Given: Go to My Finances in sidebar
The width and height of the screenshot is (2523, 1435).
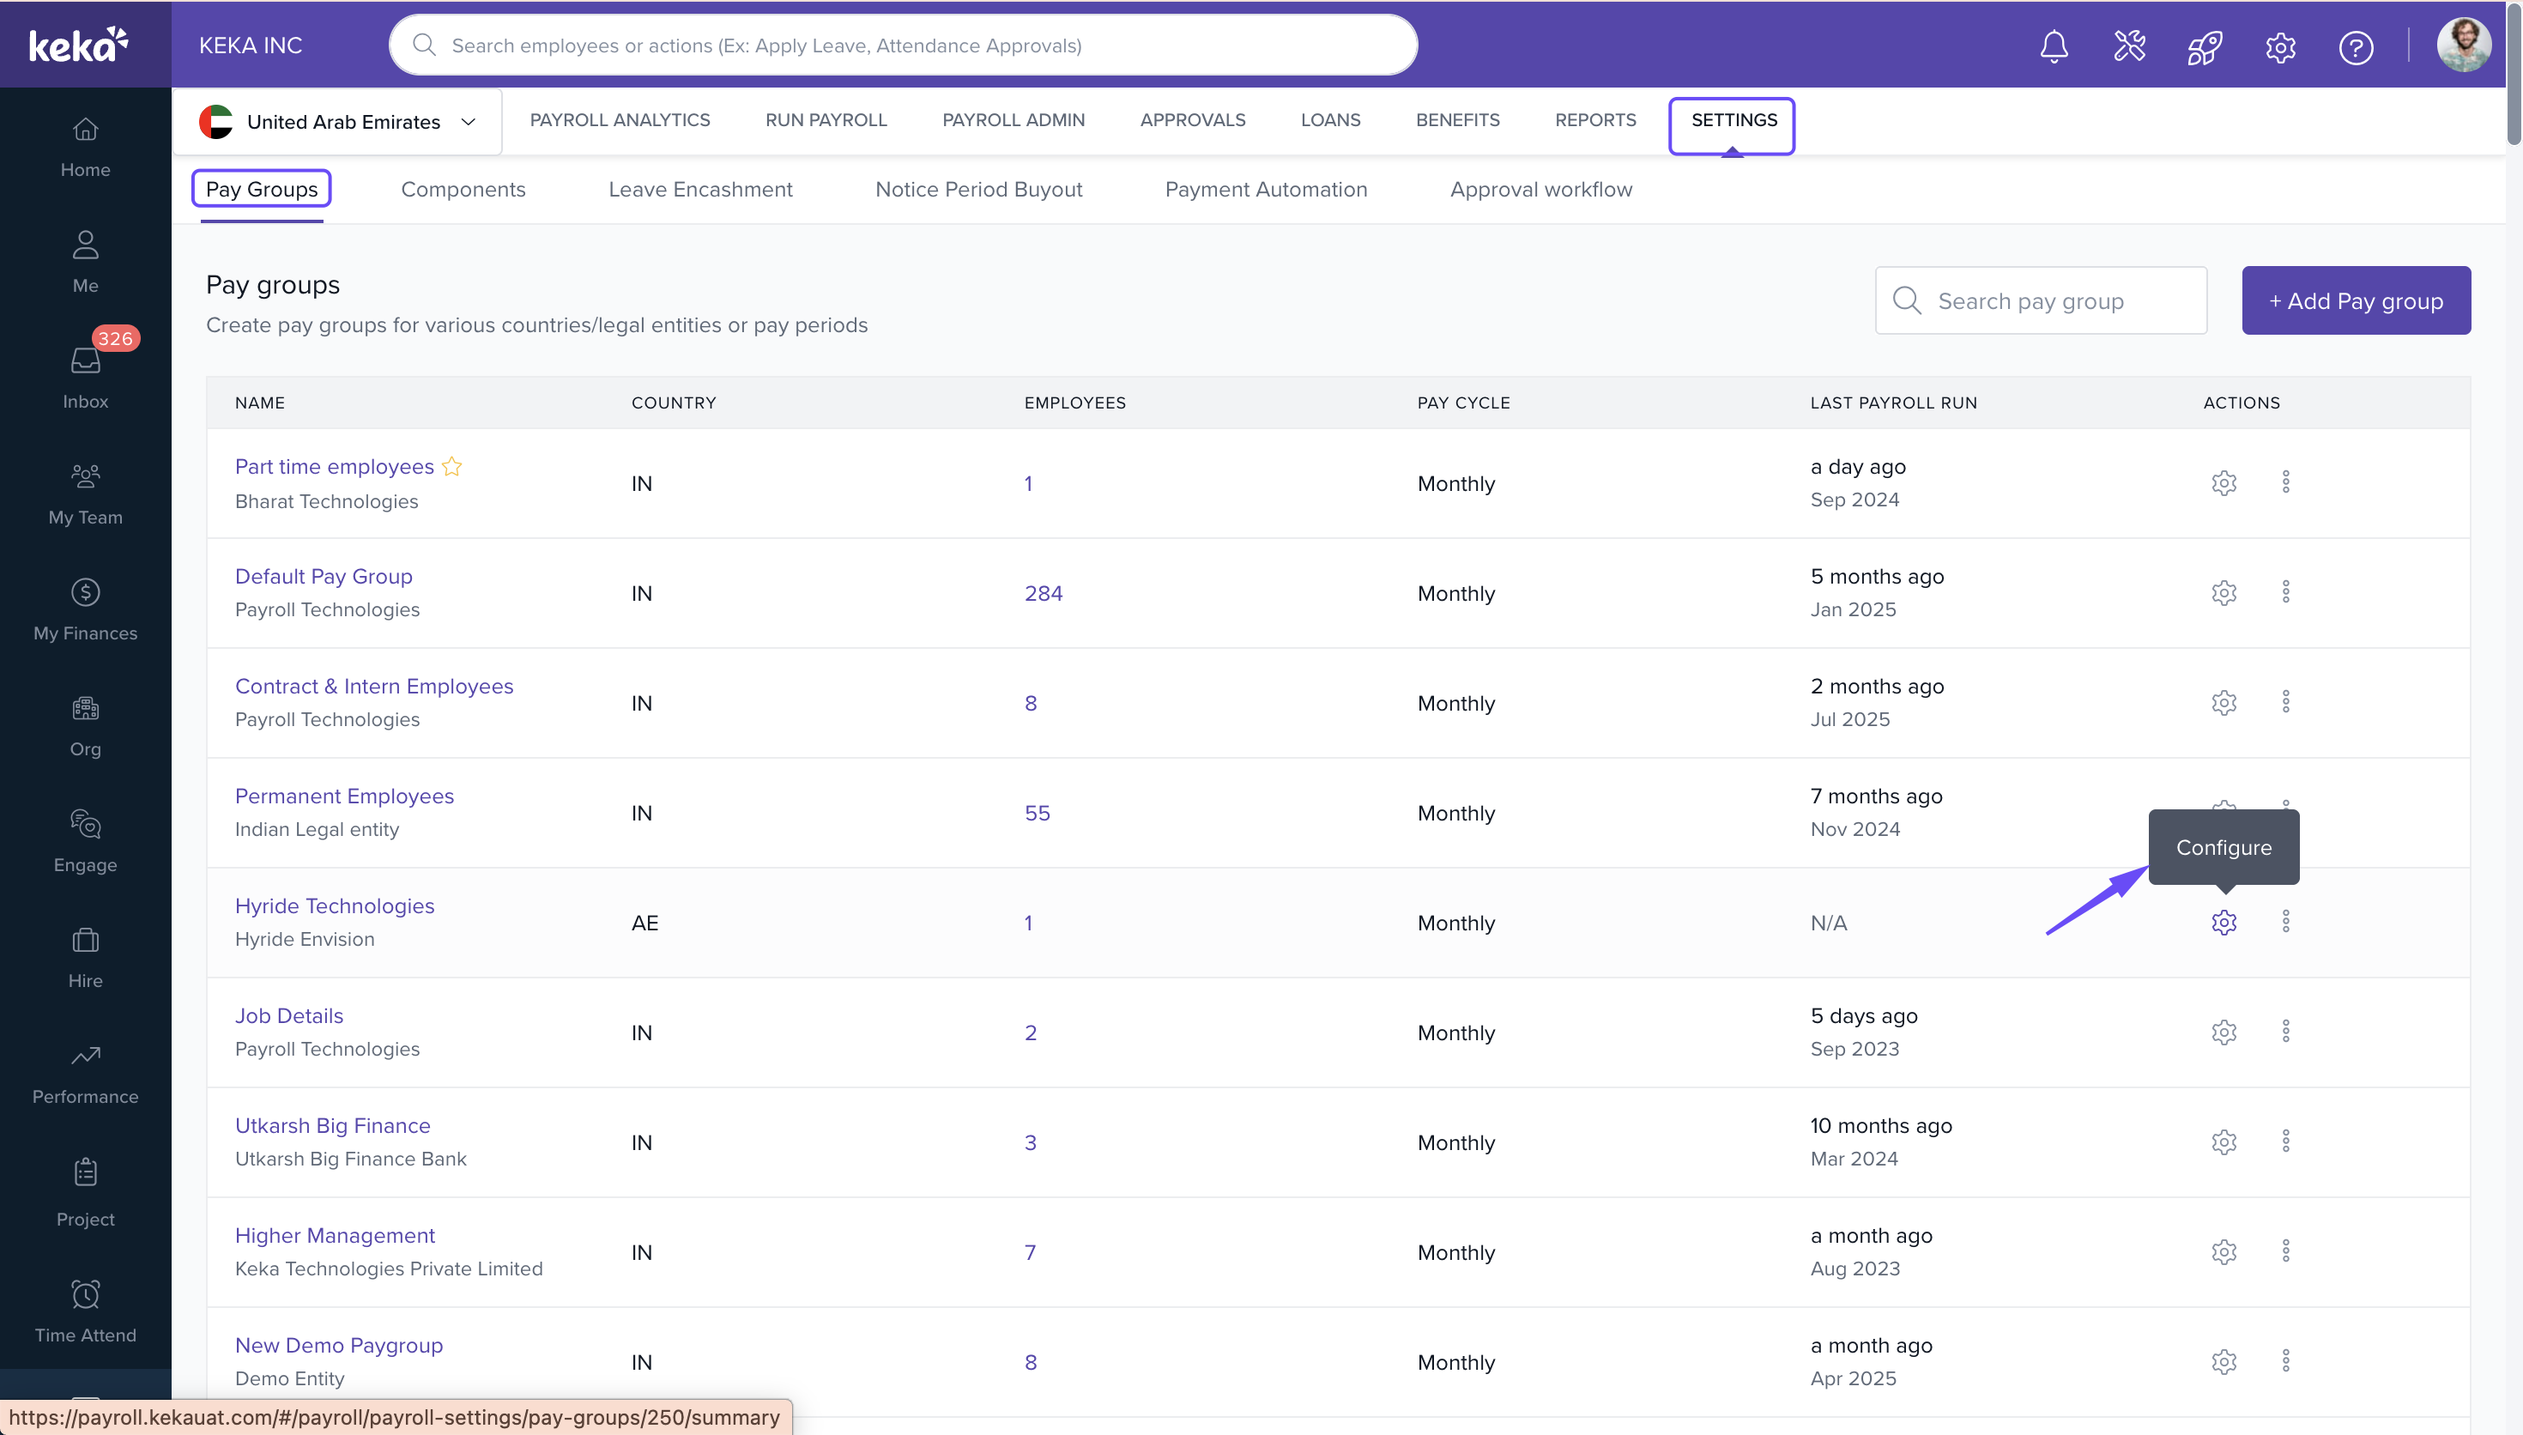Looking at the screenshot, I should (86, 609).
